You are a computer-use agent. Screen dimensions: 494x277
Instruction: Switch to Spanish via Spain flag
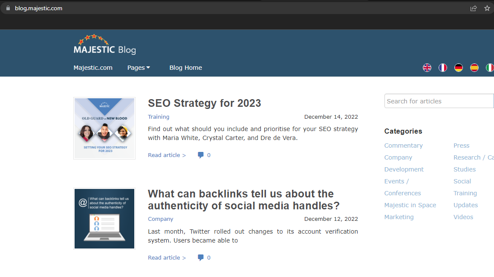(474, 68)
